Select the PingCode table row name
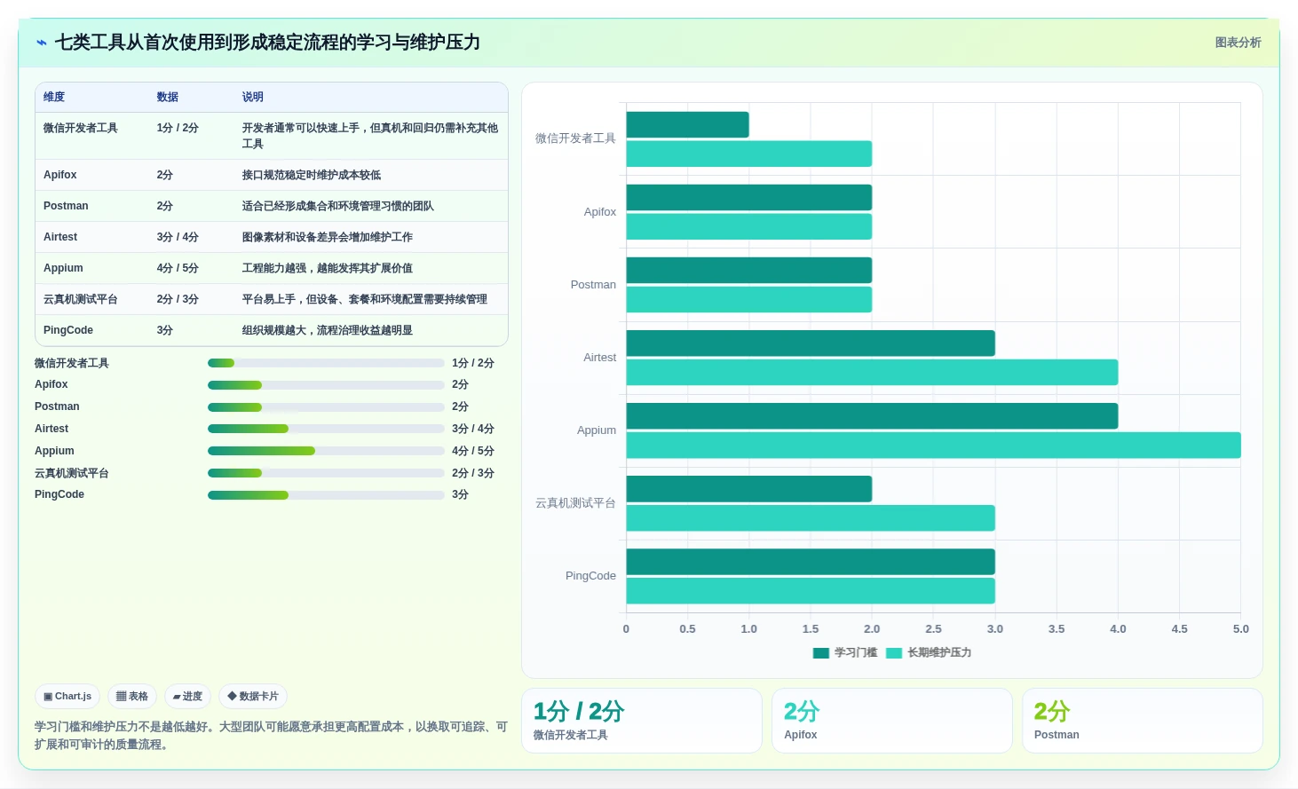Screen dimensions: 1298x789 click(68, 330)
